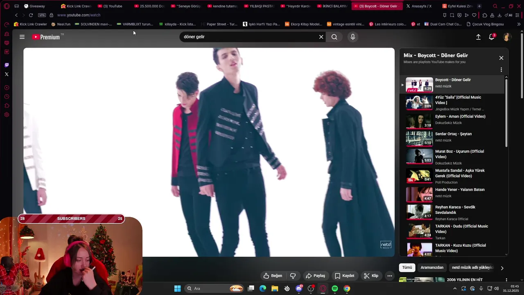Select the 'Aramanızdan' filter chip
This screenshot has width=524, height=295.
(432, 268)
